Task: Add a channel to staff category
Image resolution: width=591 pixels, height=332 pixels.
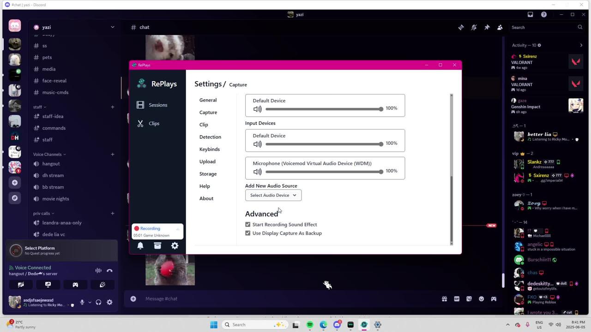Action: (x=112, y=107)
